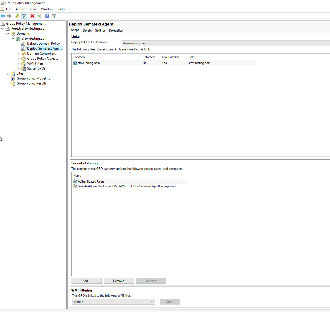Switch to the Details tab

coord(87,30)
